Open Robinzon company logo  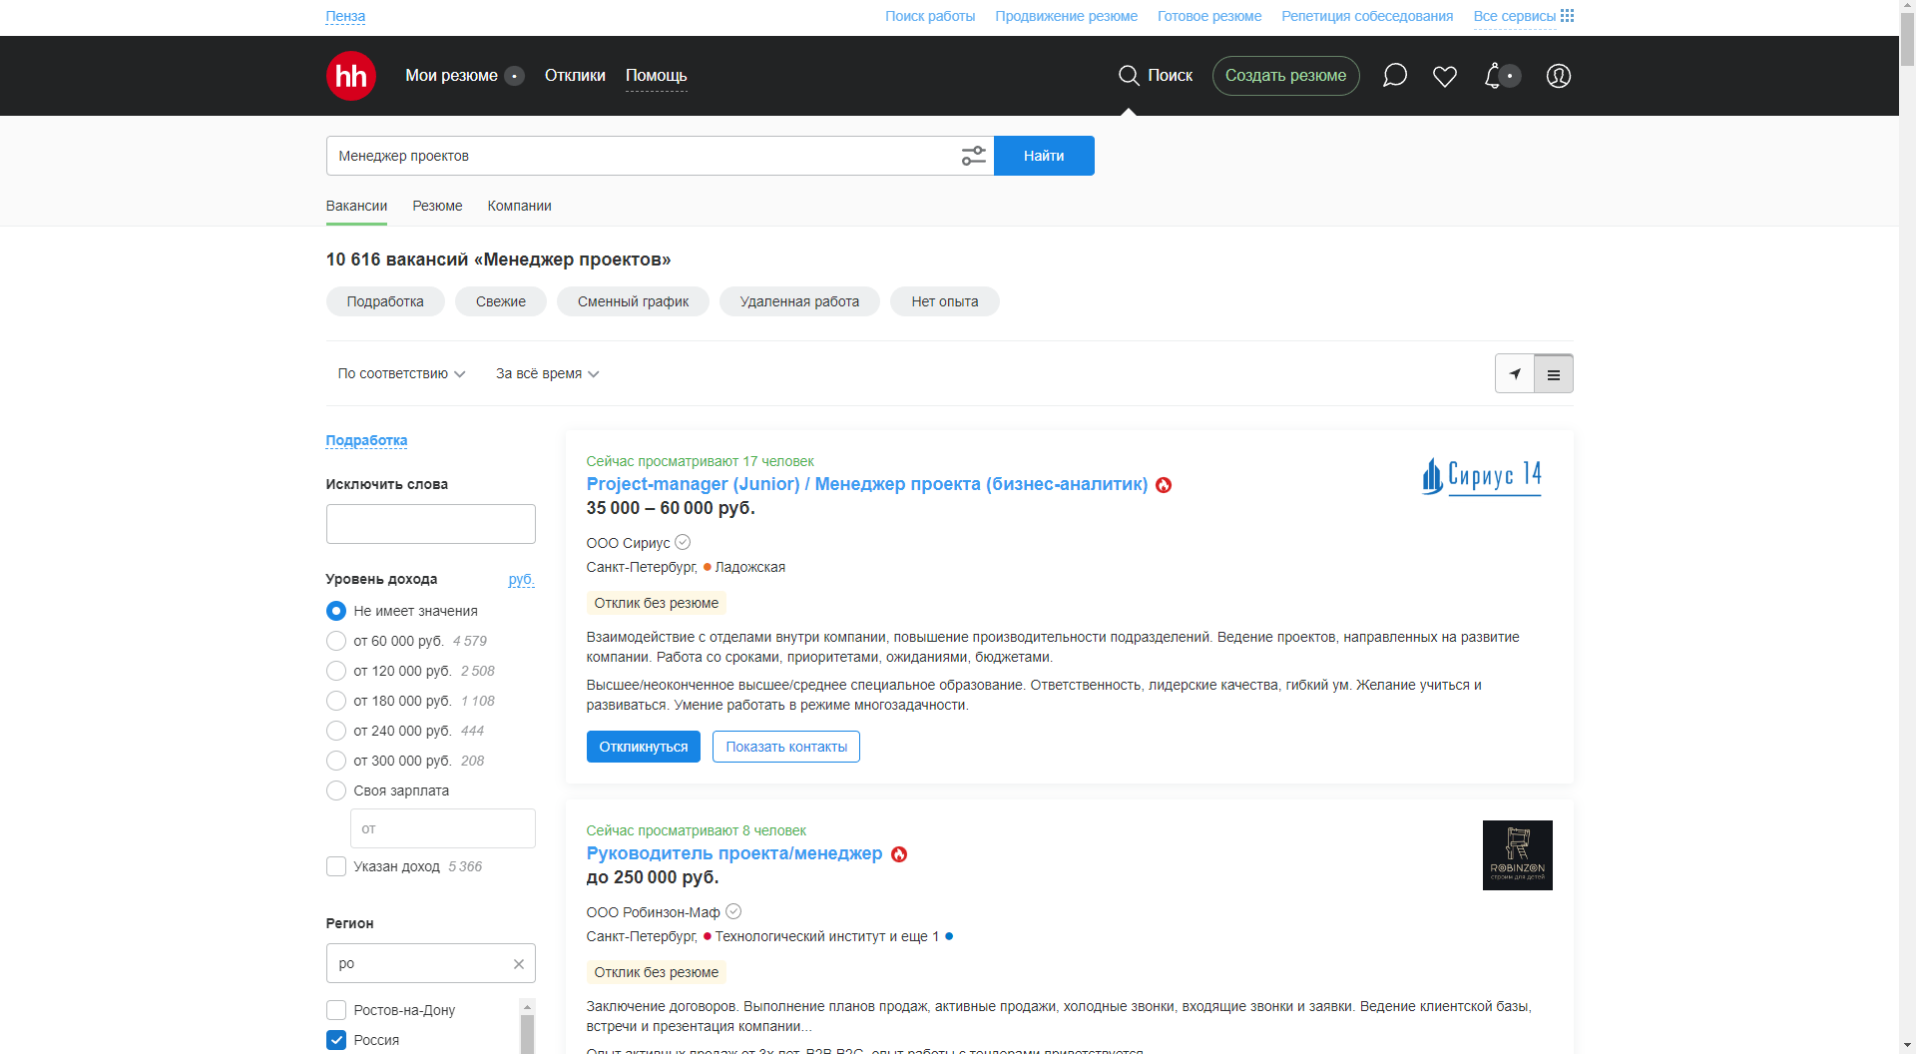[1517, 855]
